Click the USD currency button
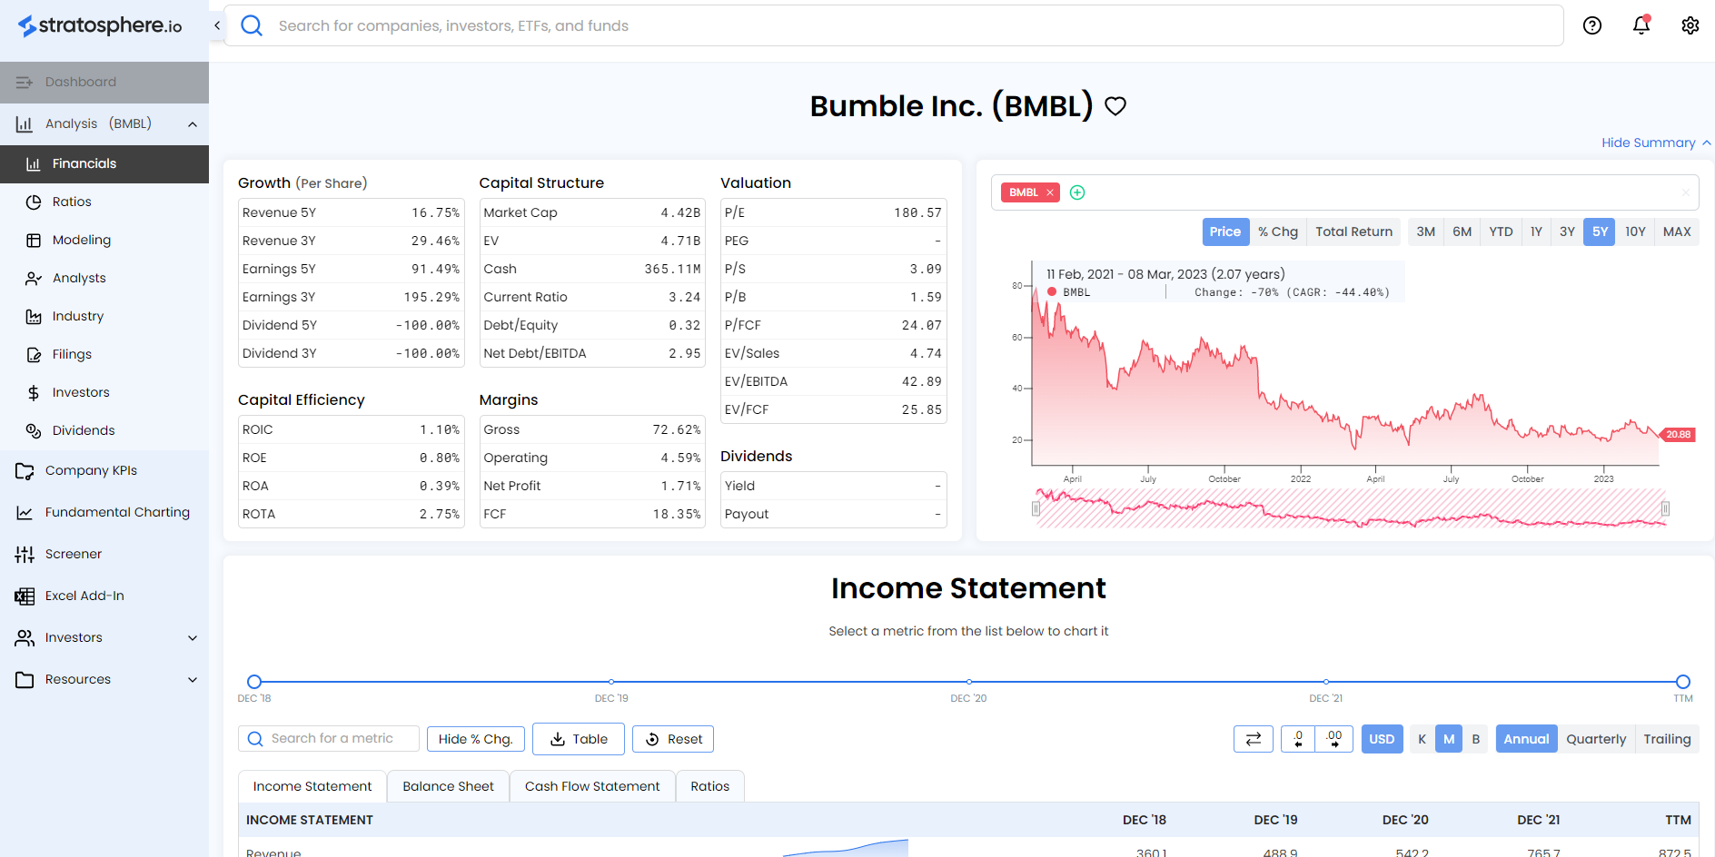 click(1382, 739)
